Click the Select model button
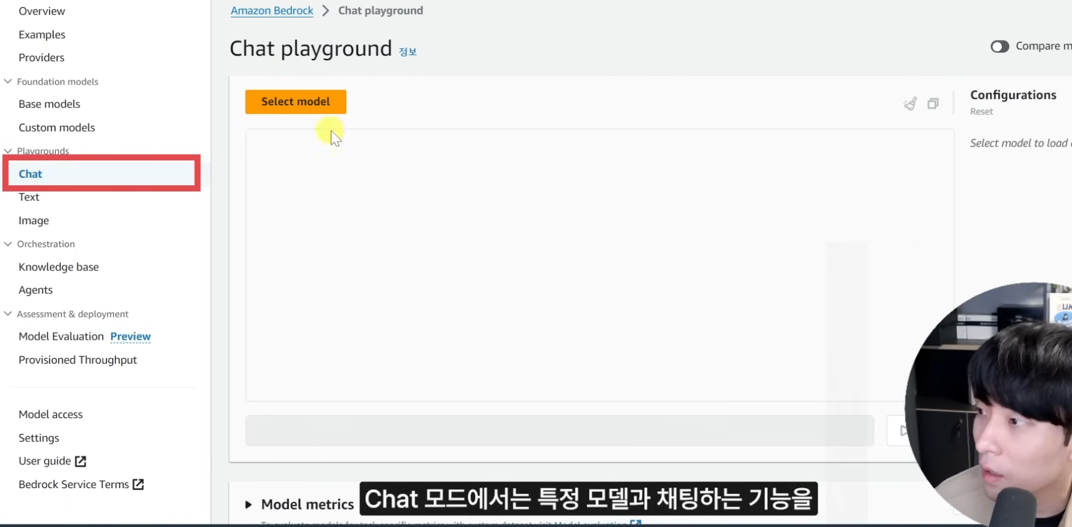 point(296,102)
